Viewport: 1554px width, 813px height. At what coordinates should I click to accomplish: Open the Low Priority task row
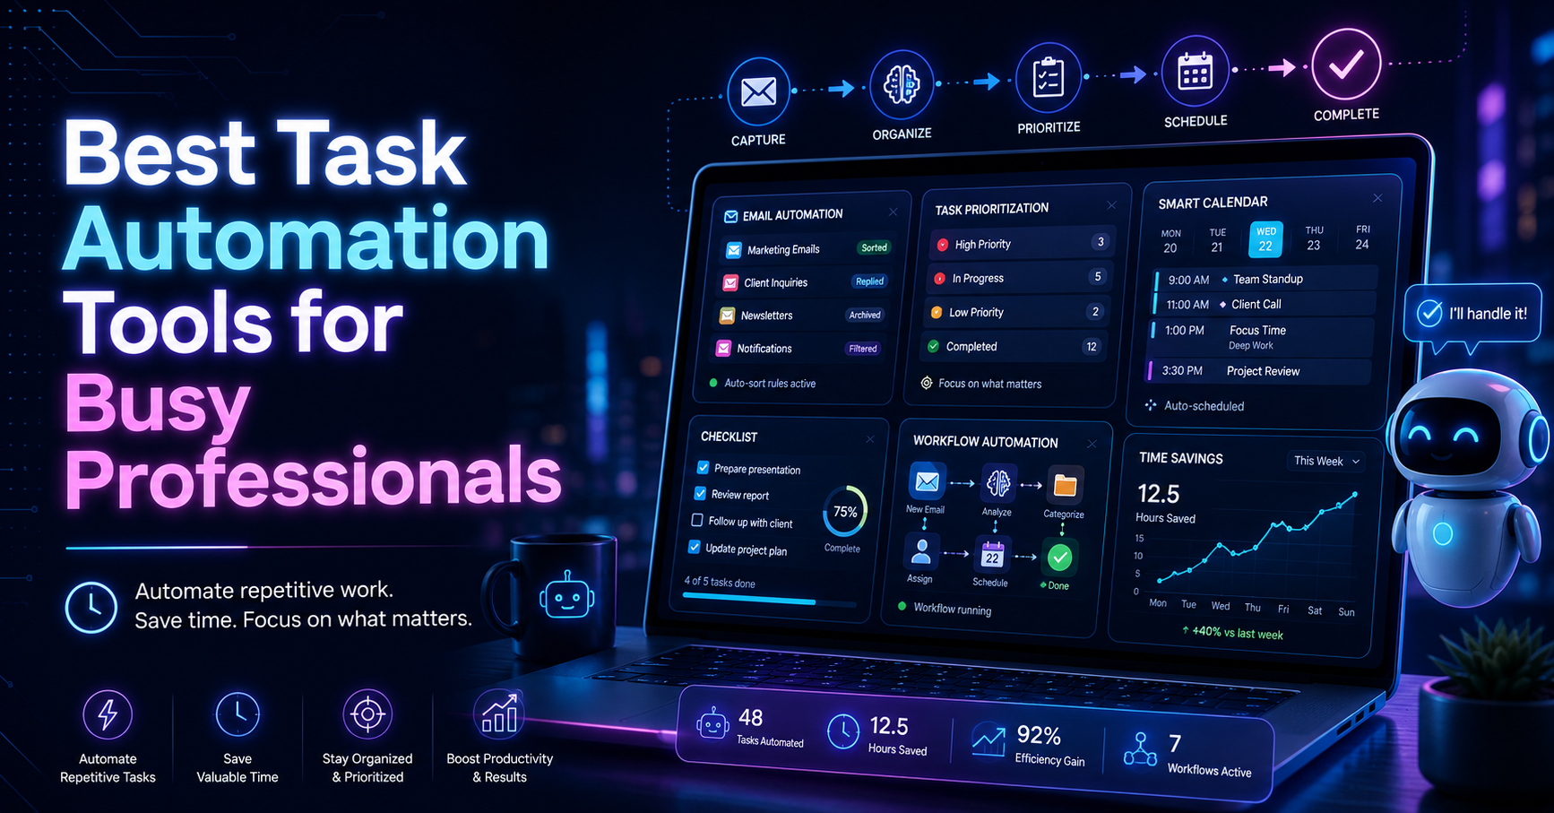click(1016, 312)
